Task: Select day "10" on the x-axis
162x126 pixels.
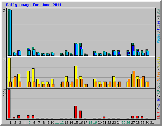Action: 52,123
